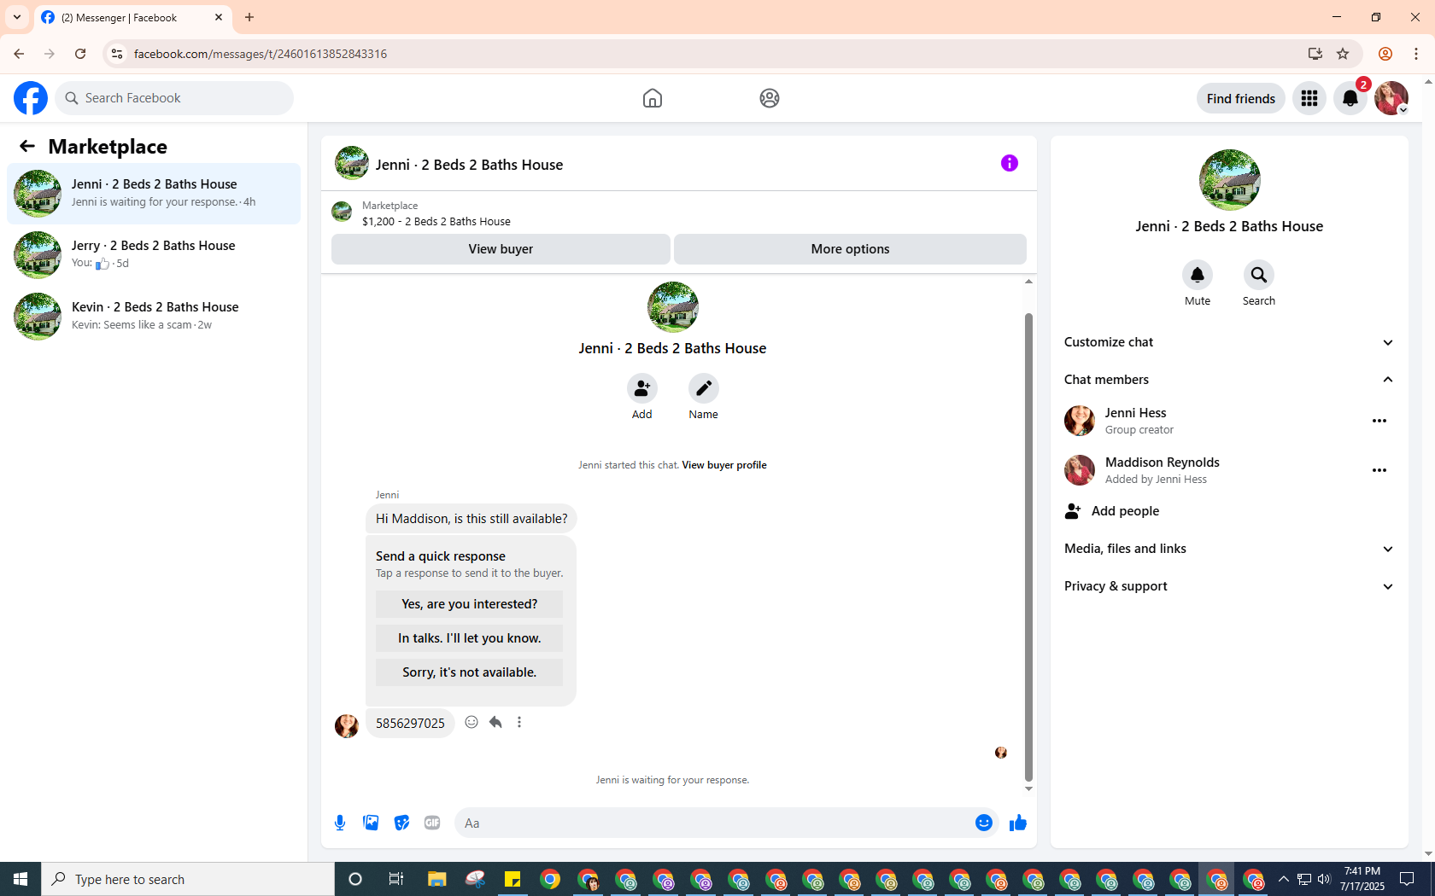Show hidden system tray icons
The image size is (1435, 896).
[x=1283, y=879]
